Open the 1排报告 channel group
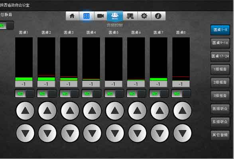The height and width of the screenshot is (159, 234). (x=220, y=70)
